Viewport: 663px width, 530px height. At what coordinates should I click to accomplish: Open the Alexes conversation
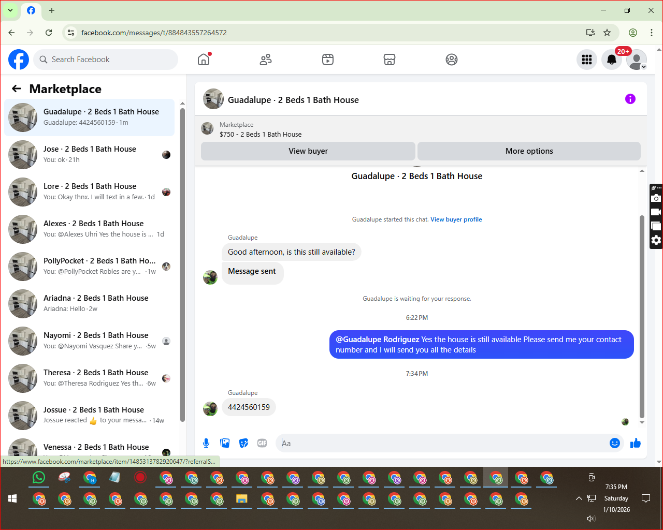tap(90, 229)
